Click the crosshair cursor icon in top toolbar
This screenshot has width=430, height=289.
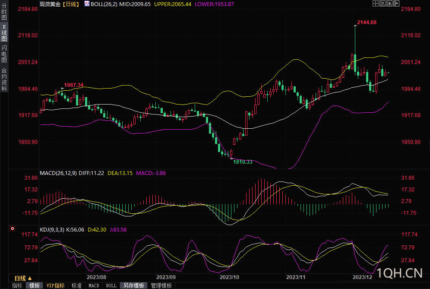[375, 3]
